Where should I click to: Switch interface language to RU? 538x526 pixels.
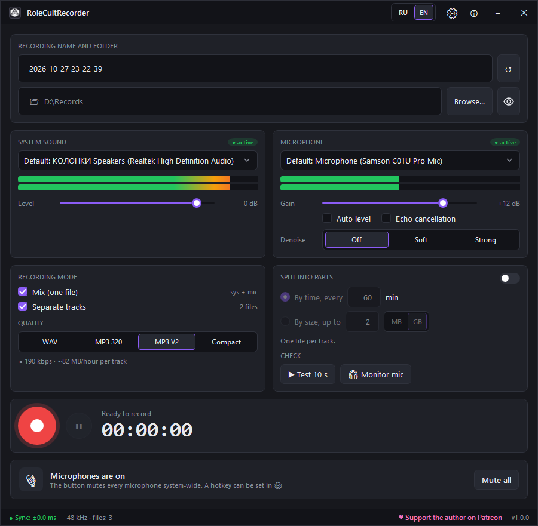click(403, 13)
